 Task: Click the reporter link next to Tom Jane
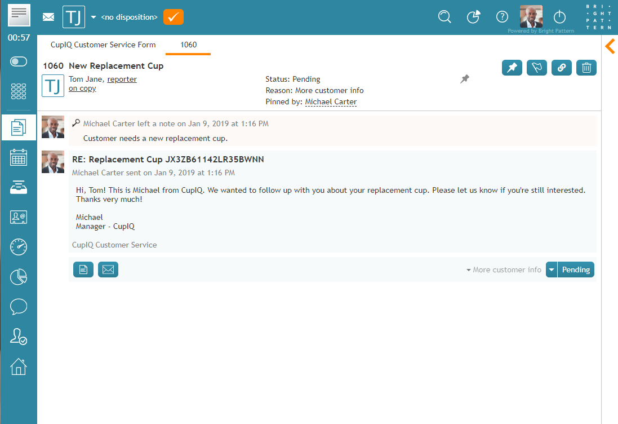[x=122, y=79]
